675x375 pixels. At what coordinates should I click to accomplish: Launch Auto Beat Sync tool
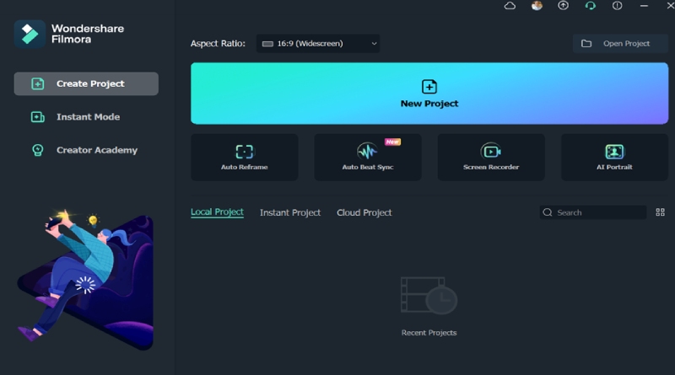(x=368, y=157)
